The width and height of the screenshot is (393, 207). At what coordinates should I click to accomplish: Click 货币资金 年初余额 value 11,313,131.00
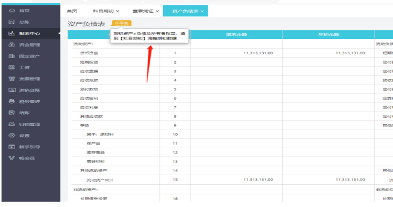[x=351, y=53]
